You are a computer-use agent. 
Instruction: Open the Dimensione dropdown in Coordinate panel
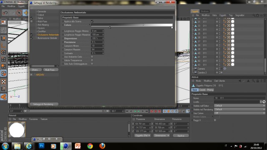tap(161, 135)
